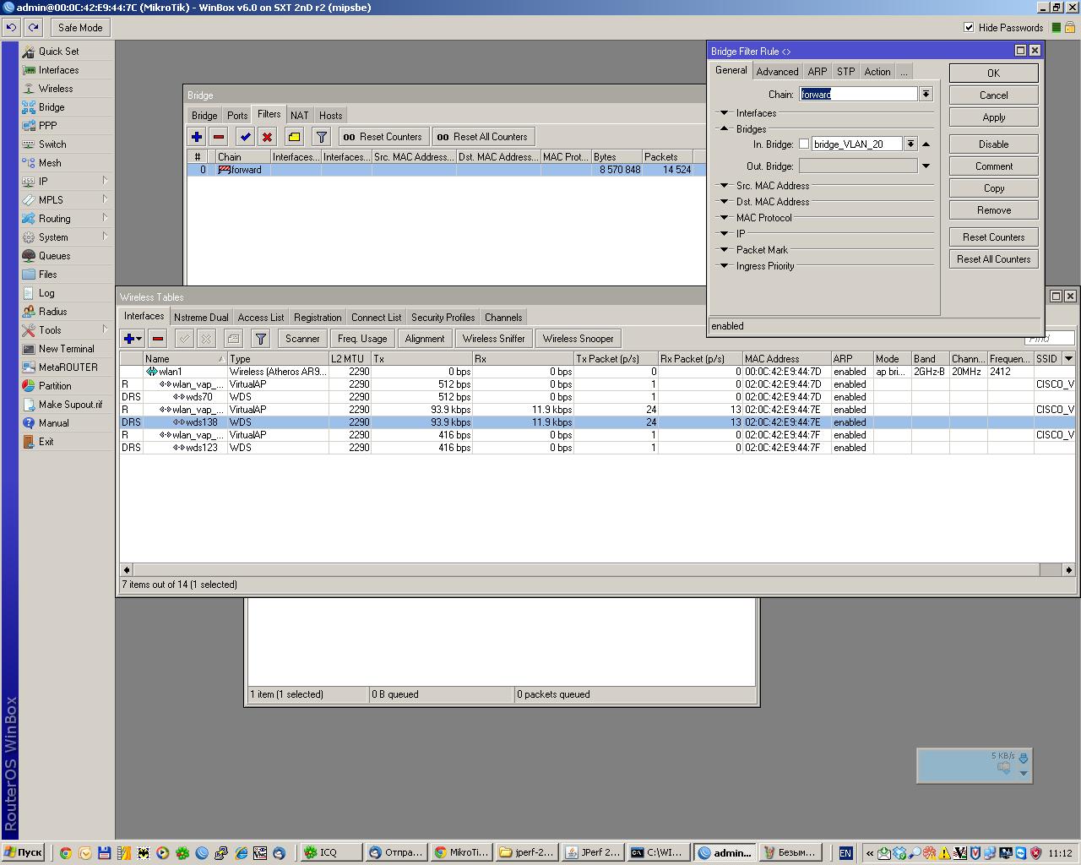This screenshot has width=1081, height=865.
Task: Toggle the Hide Passwords checkbox
Action: coord(969,28)
